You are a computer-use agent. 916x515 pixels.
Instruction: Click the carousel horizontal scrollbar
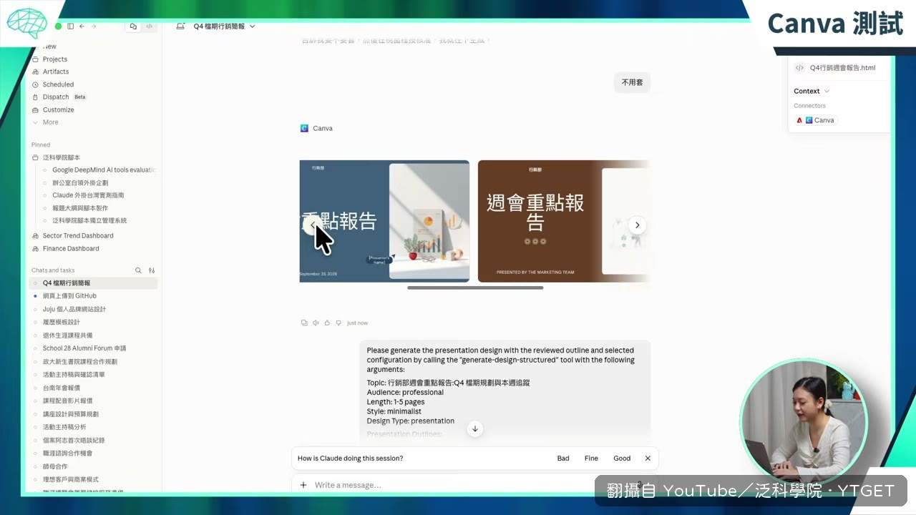(x=475, y=288)
